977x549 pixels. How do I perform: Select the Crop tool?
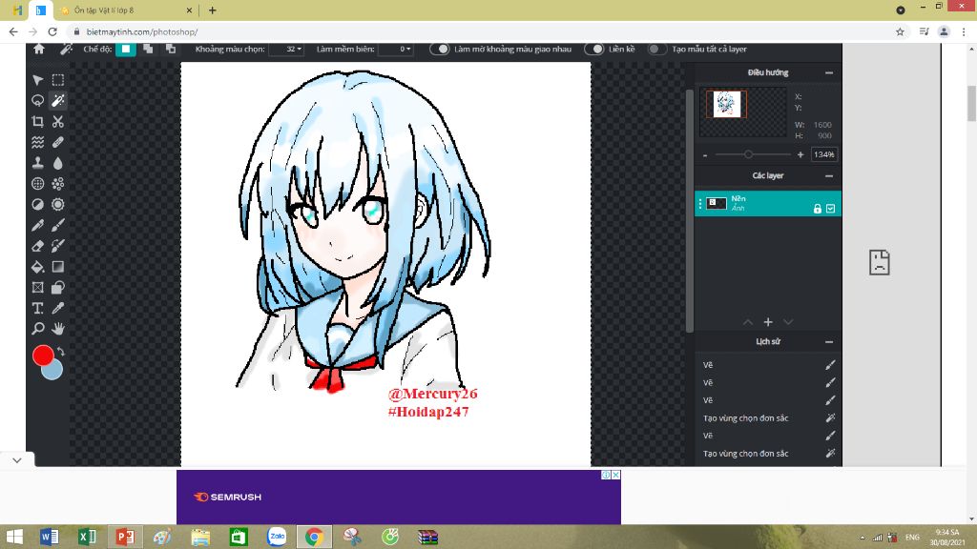click(37, 121)
